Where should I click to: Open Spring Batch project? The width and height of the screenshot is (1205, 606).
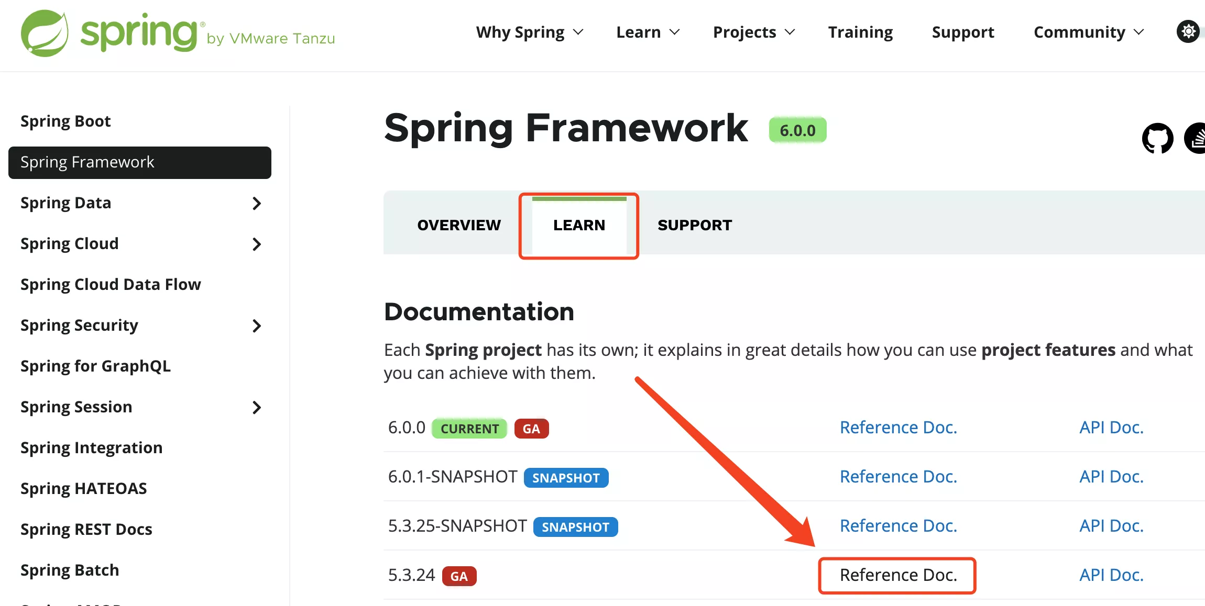[70, 570]
